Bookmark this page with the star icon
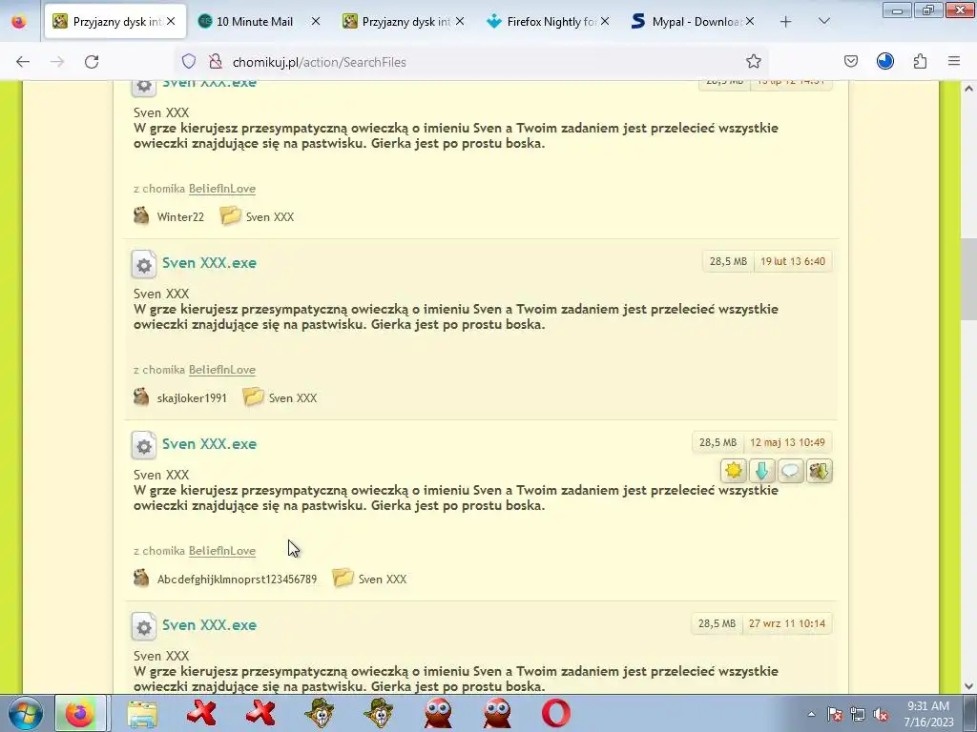The image size is (977, 732). (x=754, y=61)
